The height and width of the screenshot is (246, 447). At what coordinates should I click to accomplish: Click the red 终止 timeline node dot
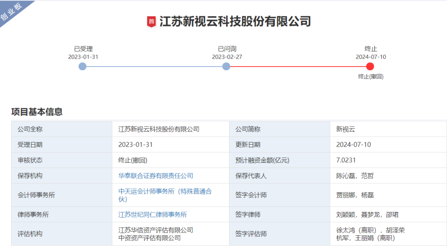370,66
